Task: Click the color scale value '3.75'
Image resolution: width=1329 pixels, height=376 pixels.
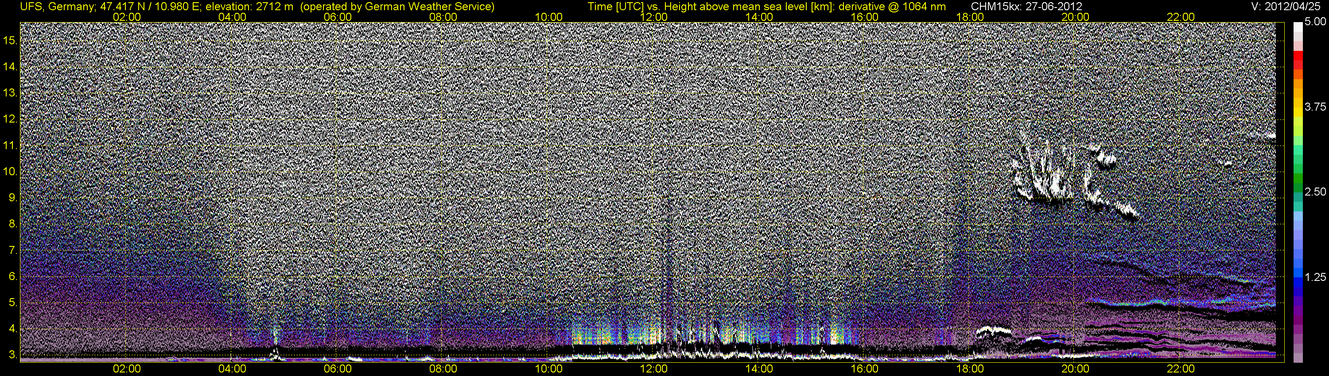Action: click(1315, 107)
